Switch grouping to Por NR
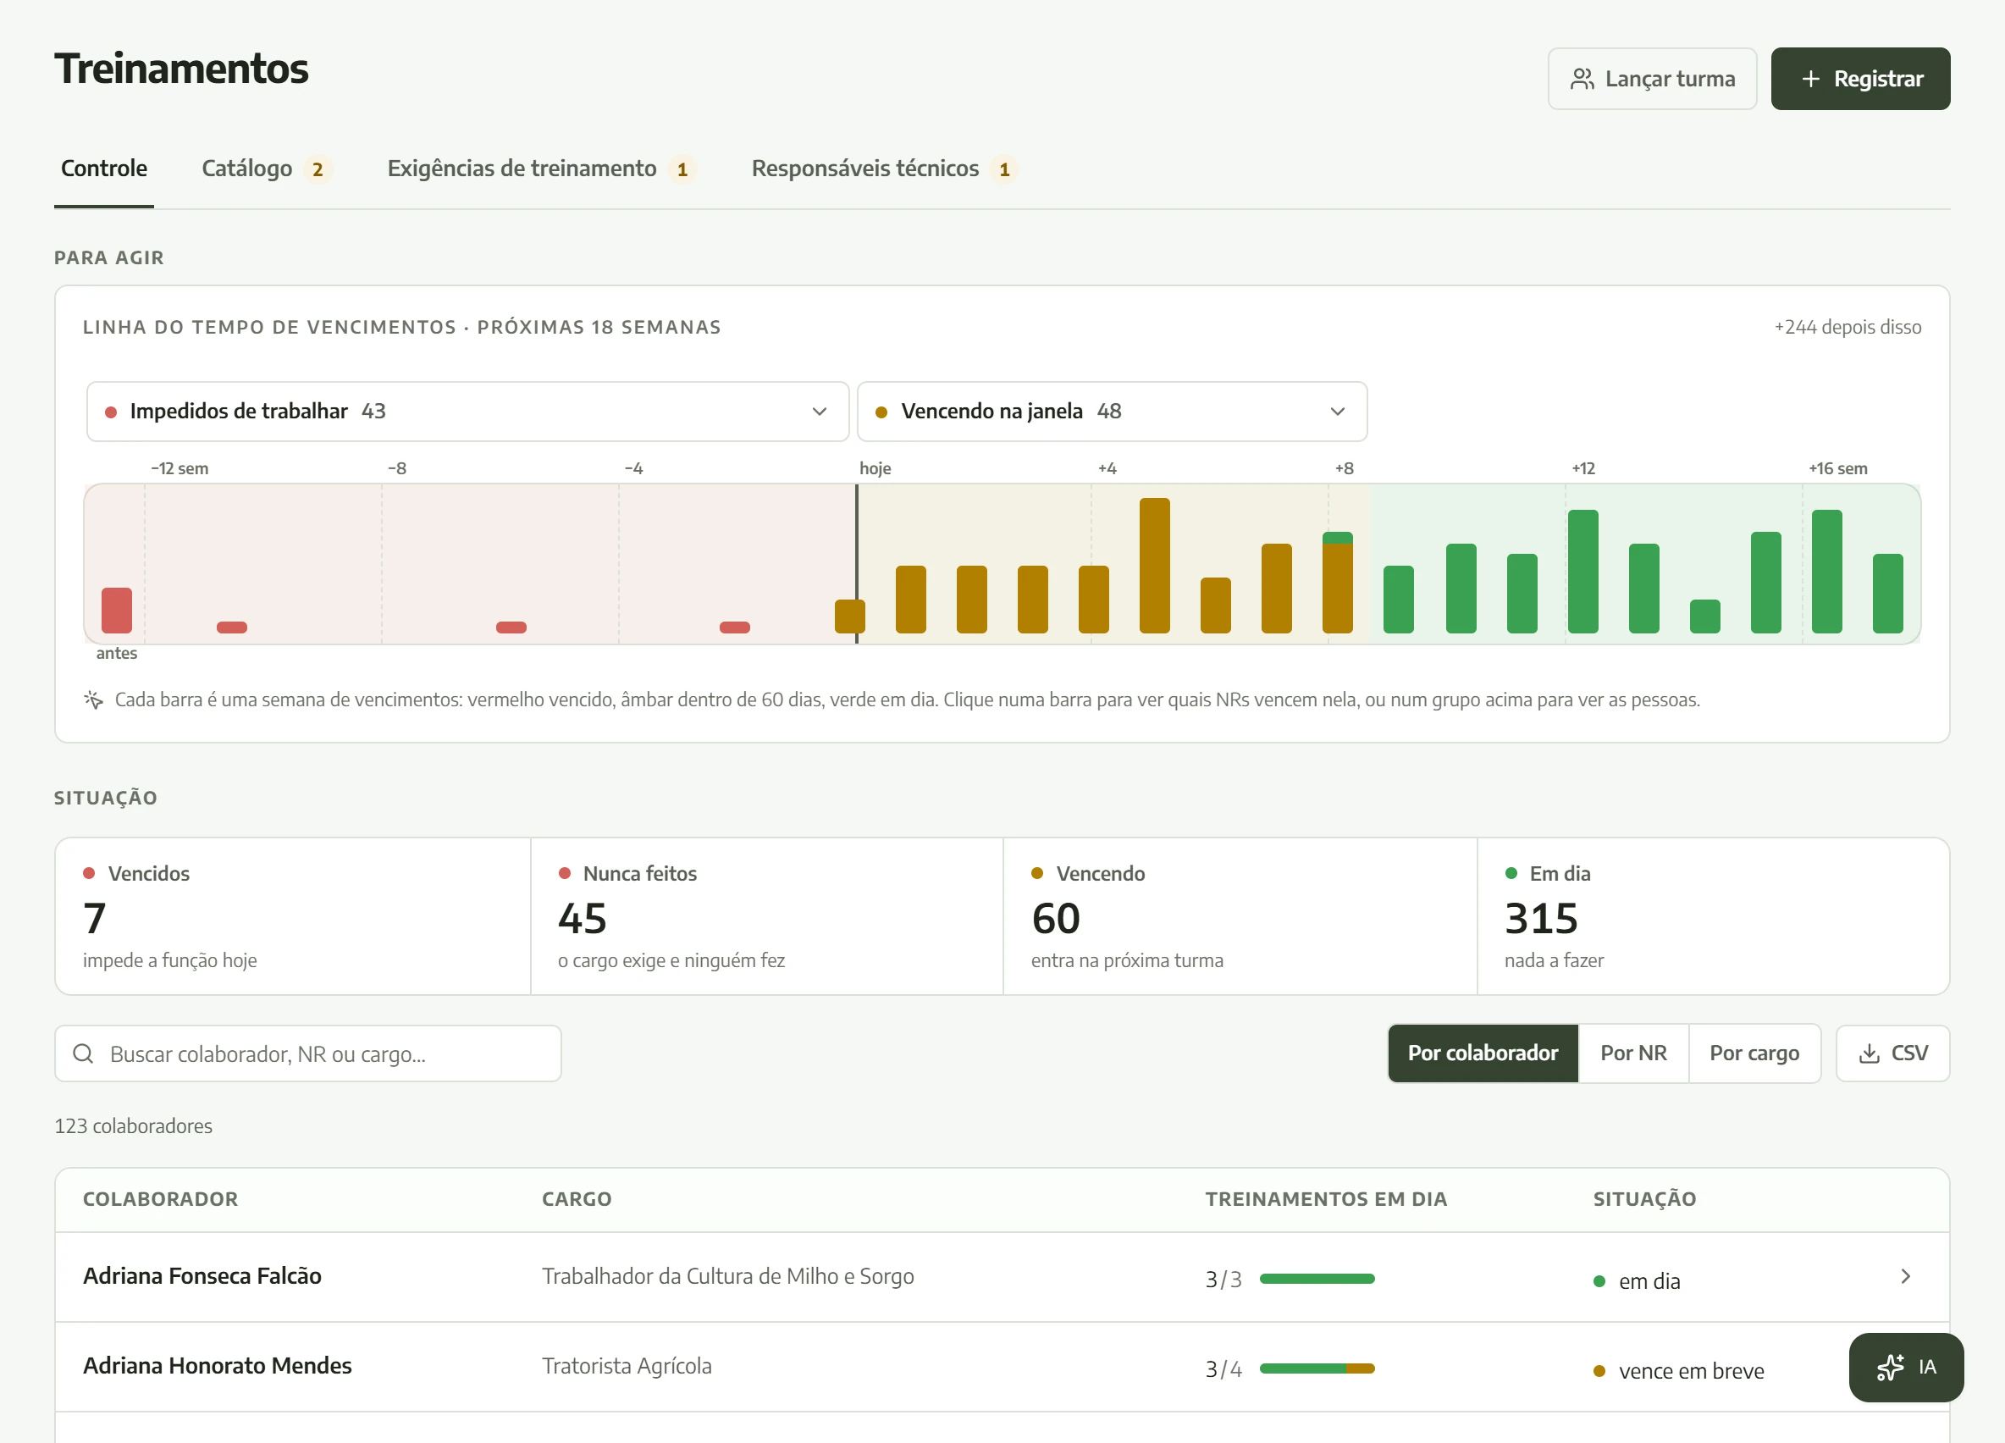The width and height of the screenshot is (2005, 1443). (1632, 1053)
